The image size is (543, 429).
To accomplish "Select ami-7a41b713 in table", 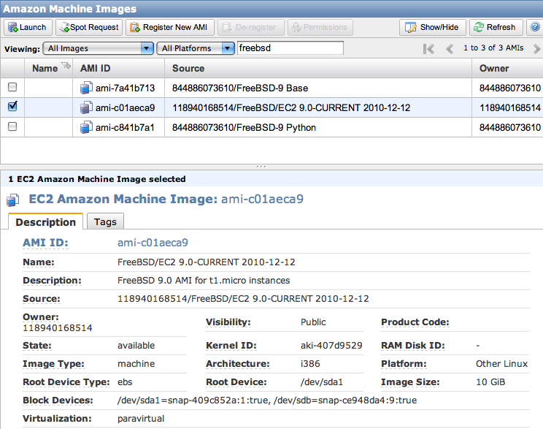I will pyautogui.click(x=125, y=88).
